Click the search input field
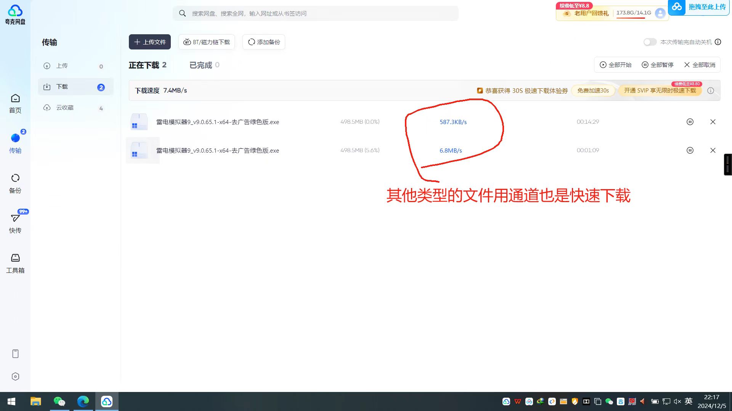Image resolution: width=732 pixels, height=411 pixels. pos(316,13)
